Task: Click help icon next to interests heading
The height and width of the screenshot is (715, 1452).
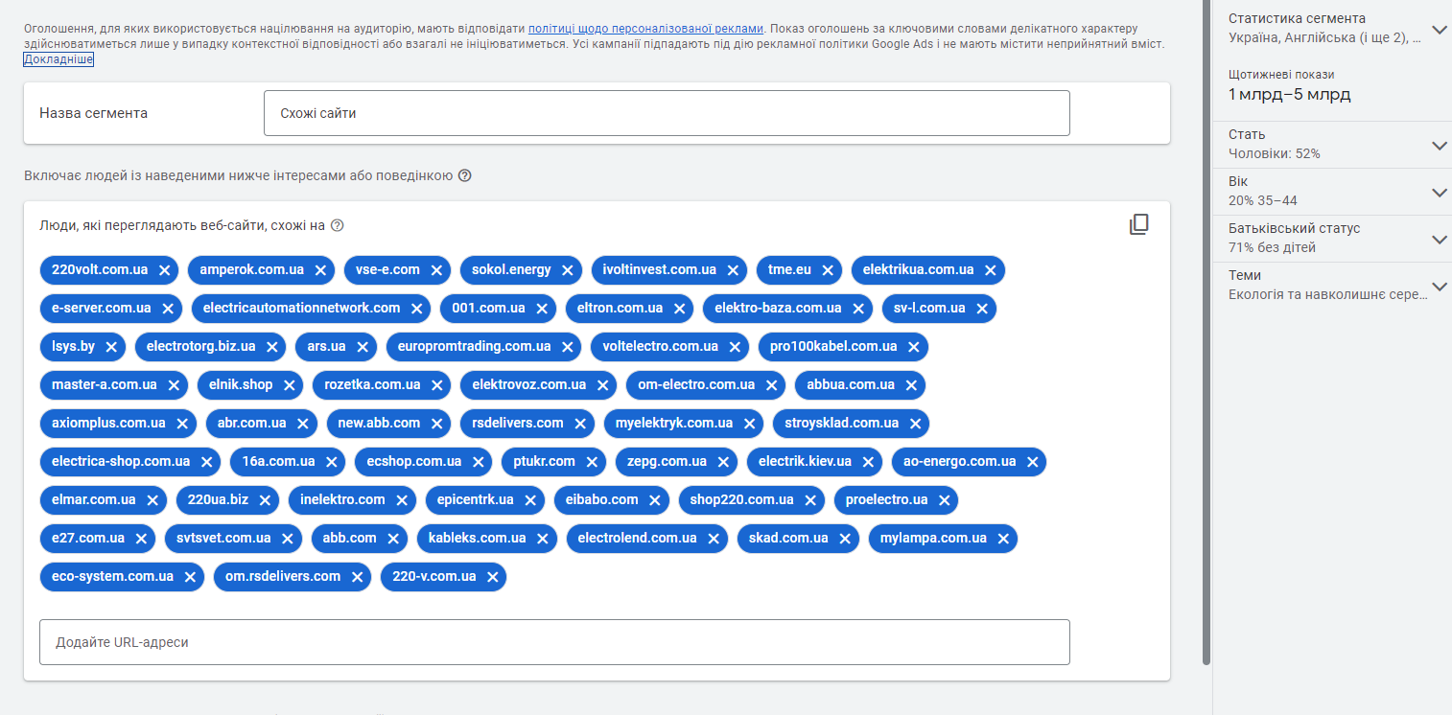Action: pos(465,175)
